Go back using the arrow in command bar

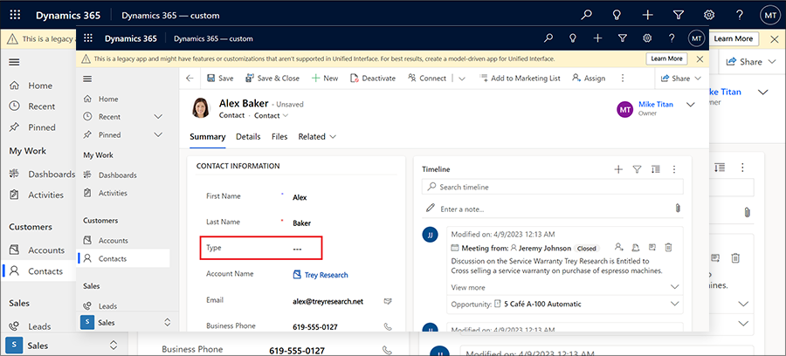(x=190, y=79)
